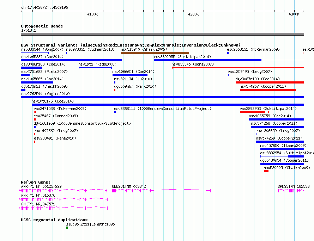The image size is (314, 241).
Task: Click the 17p13.2 band label
Action: point(29,30)
